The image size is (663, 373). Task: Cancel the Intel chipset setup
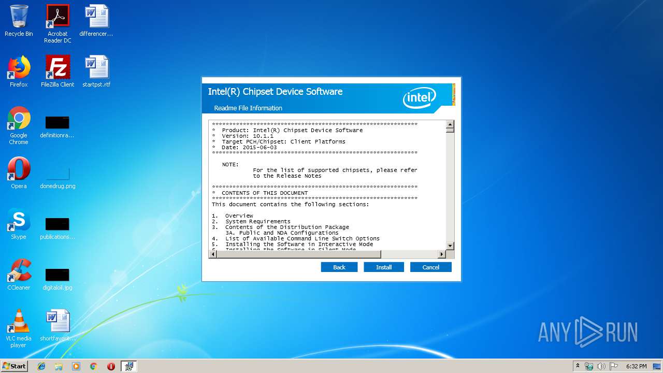(430, 267)
